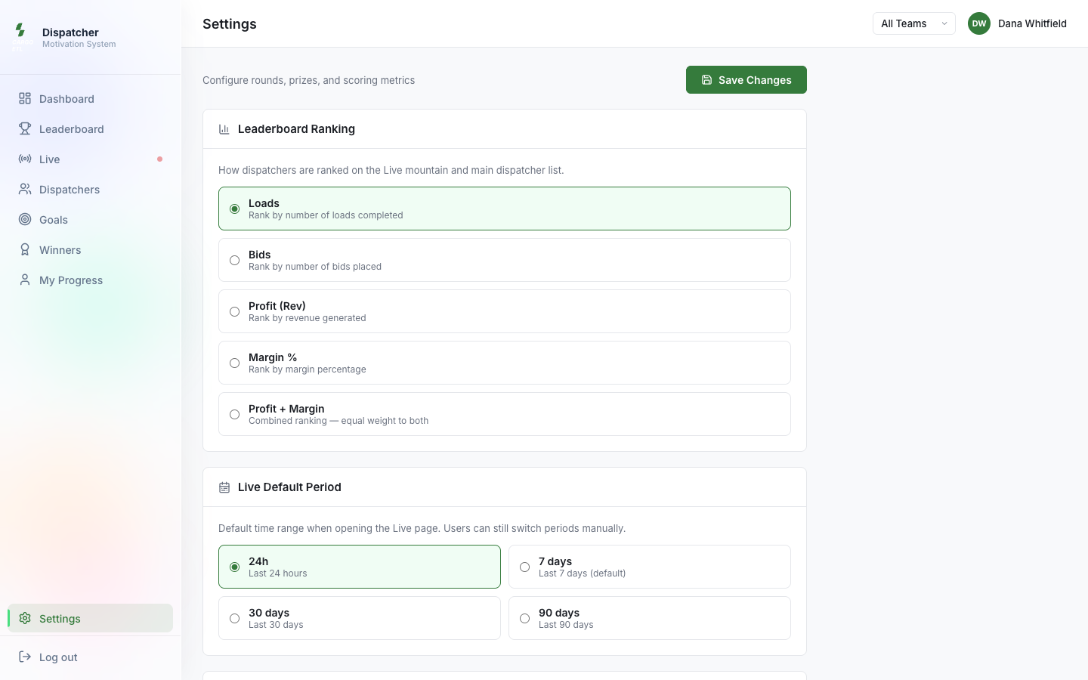Select the 90 days period option
The width and height of the screenshot is (1088, 680).
pyautogui.click(x=650, y=618)
